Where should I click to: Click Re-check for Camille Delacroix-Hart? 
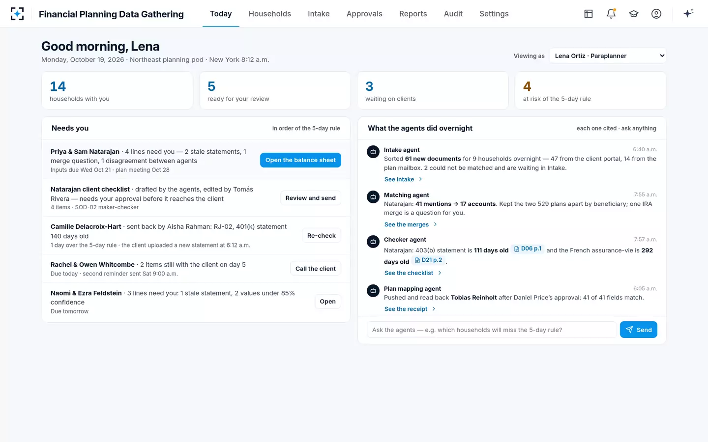point(322,236)
